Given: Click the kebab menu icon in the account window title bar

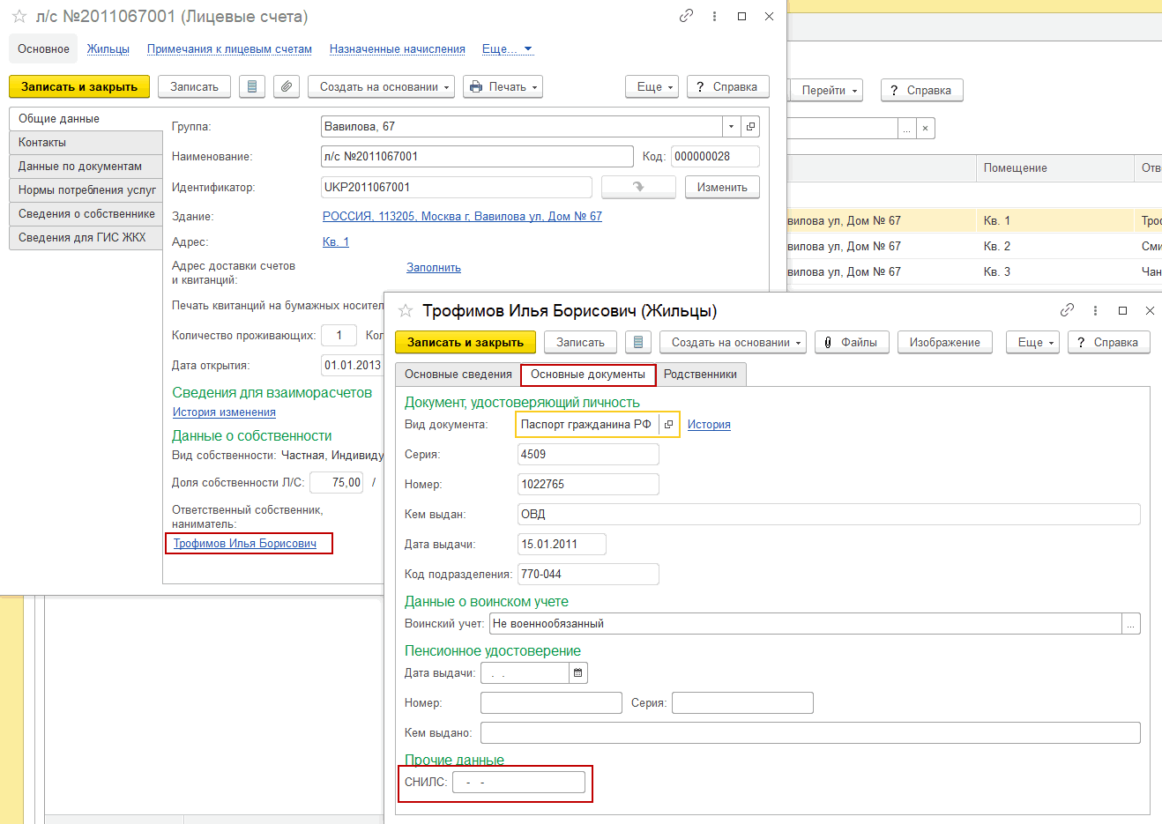Looking at the screenshot, I should click(x=714, y=16).
